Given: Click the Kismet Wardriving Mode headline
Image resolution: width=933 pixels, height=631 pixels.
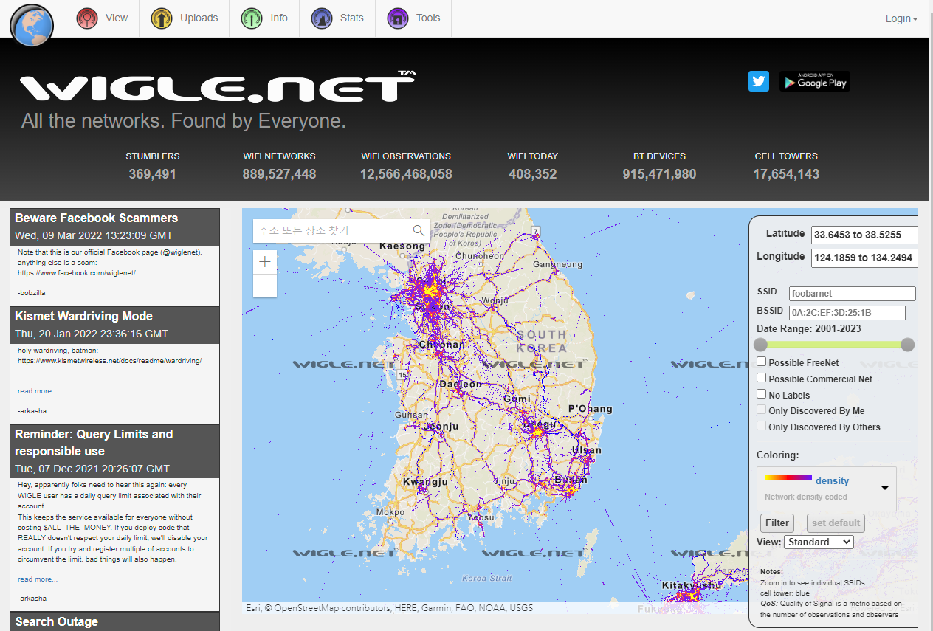Looking at the screenshot, I should click(84, 316).
